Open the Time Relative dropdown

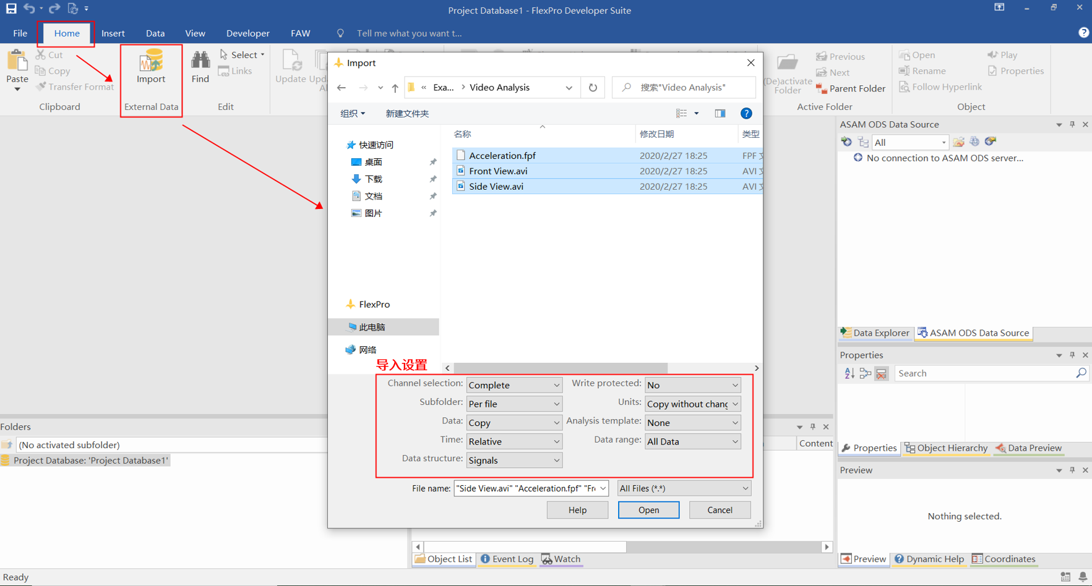pos(514,441)
